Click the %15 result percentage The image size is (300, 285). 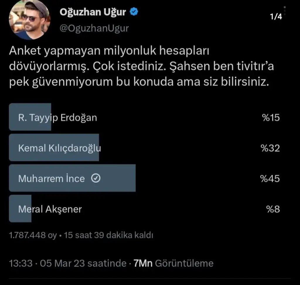tap(270, 118)
